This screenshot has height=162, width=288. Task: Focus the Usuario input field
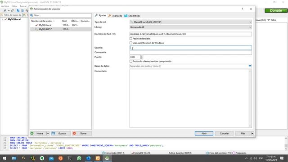[x=190, y=48]
